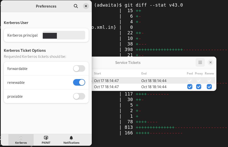Open the Notifications tab
The height and width of the screenshot is (147, 228).
coord(71,140)
